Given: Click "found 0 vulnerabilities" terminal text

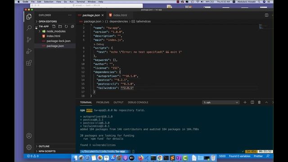Looking at the screenshot, I should click(x=98, y=145).
